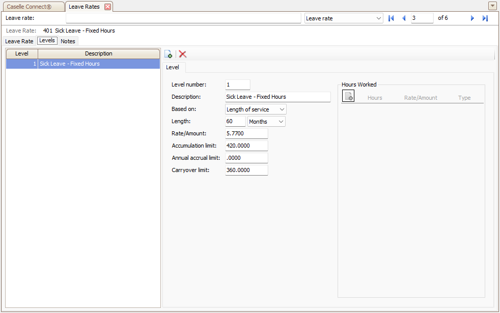Go to the previous leave rate record
The height and width of the screenshot is (313, 500).
coord(404,18)
